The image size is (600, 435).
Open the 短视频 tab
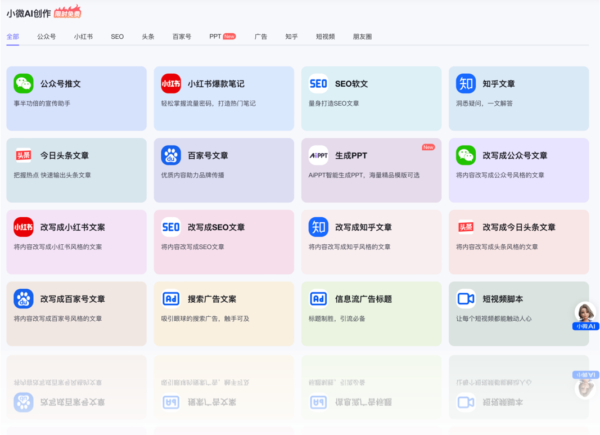coord(325,37)
